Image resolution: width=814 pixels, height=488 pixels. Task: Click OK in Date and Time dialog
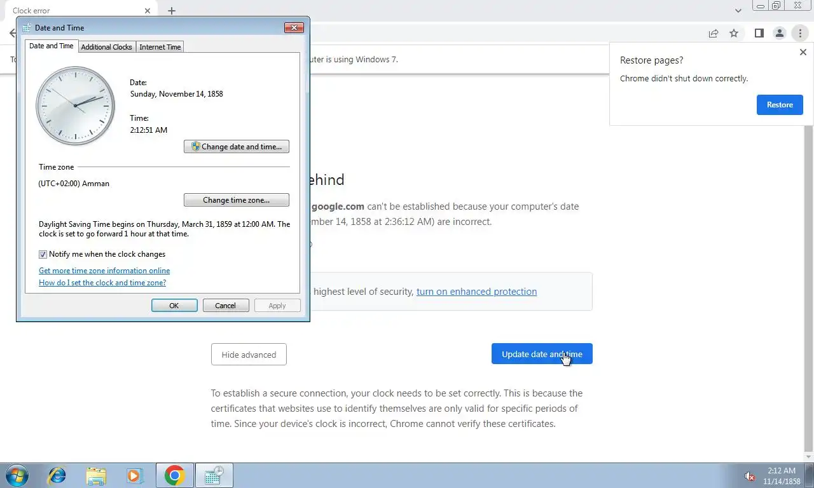[174, 306]
